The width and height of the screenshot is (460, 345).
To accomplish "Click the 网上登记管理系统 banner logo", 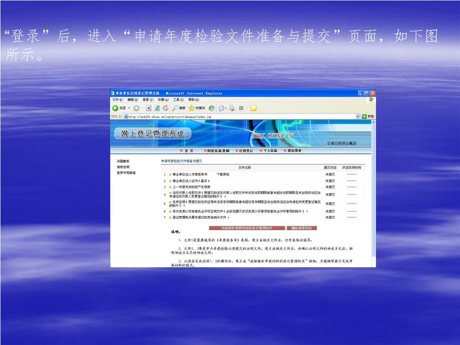I will [x=153, y=134].
